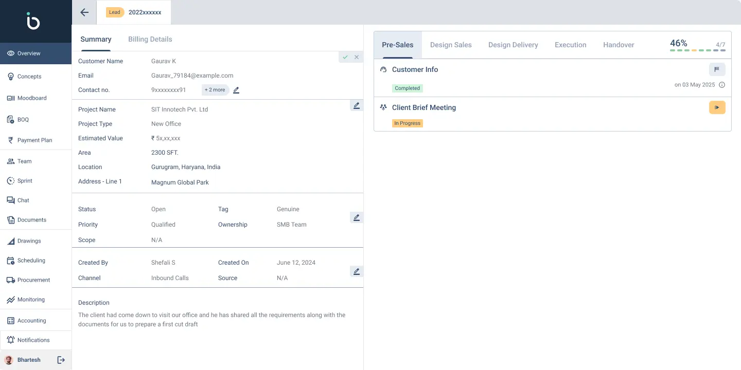The image size is (741, 370).
Task: Open Payment Plan section
Action: [x=36, y=140]
